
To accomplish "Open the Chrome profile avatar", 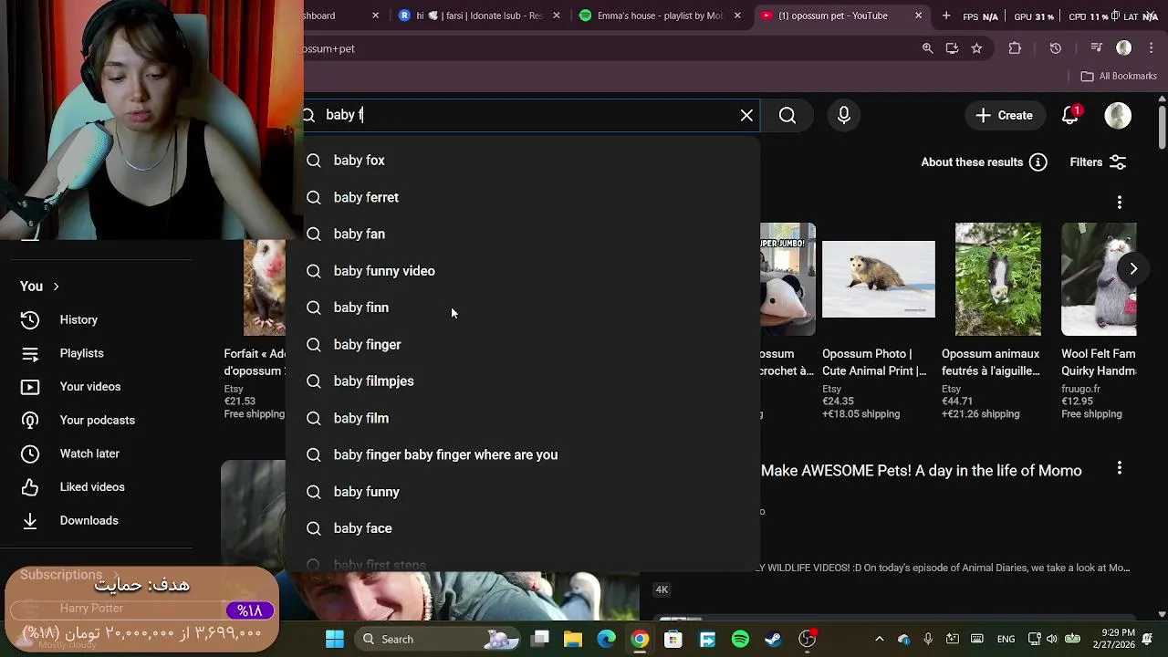I will pyautogui.click(x=1124, y=48).
